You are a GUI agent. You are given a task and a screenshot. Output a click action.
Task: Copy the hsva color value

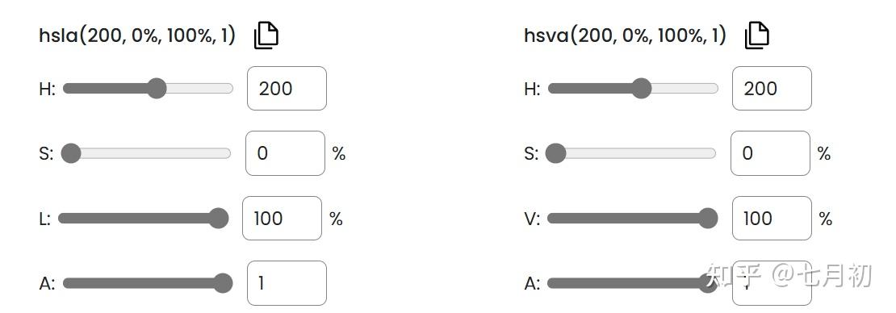click(x=756, y=35)
